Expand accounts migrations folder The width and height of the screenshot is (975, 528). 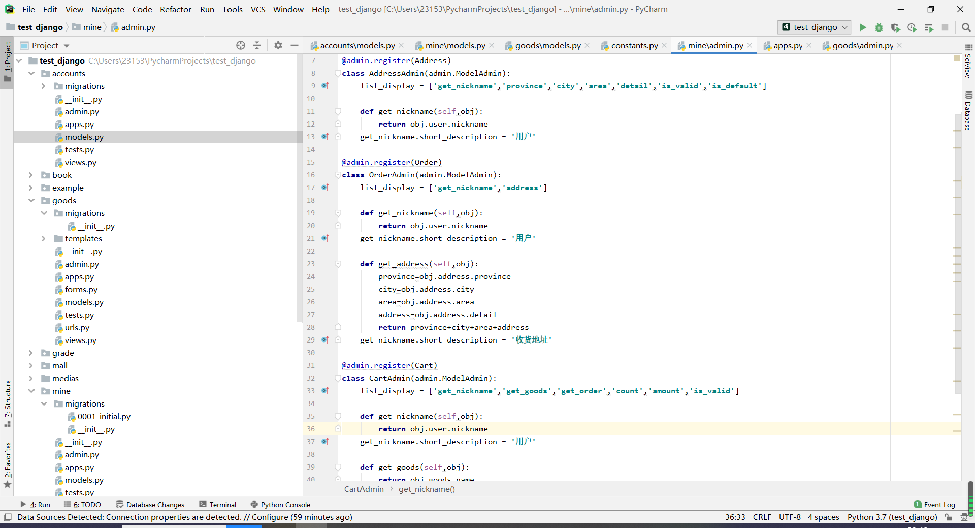pyautogui.click(x=44, y=86)
